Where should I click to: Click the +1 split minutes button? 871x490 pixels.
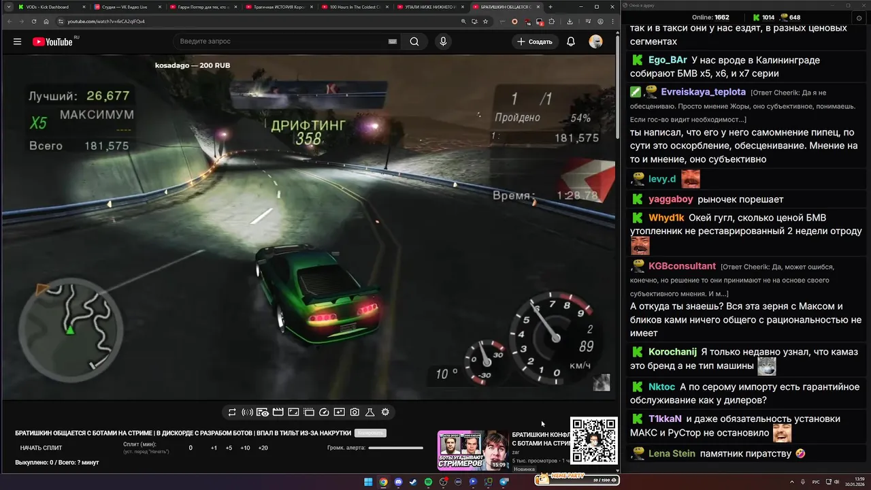pos(214,448)
